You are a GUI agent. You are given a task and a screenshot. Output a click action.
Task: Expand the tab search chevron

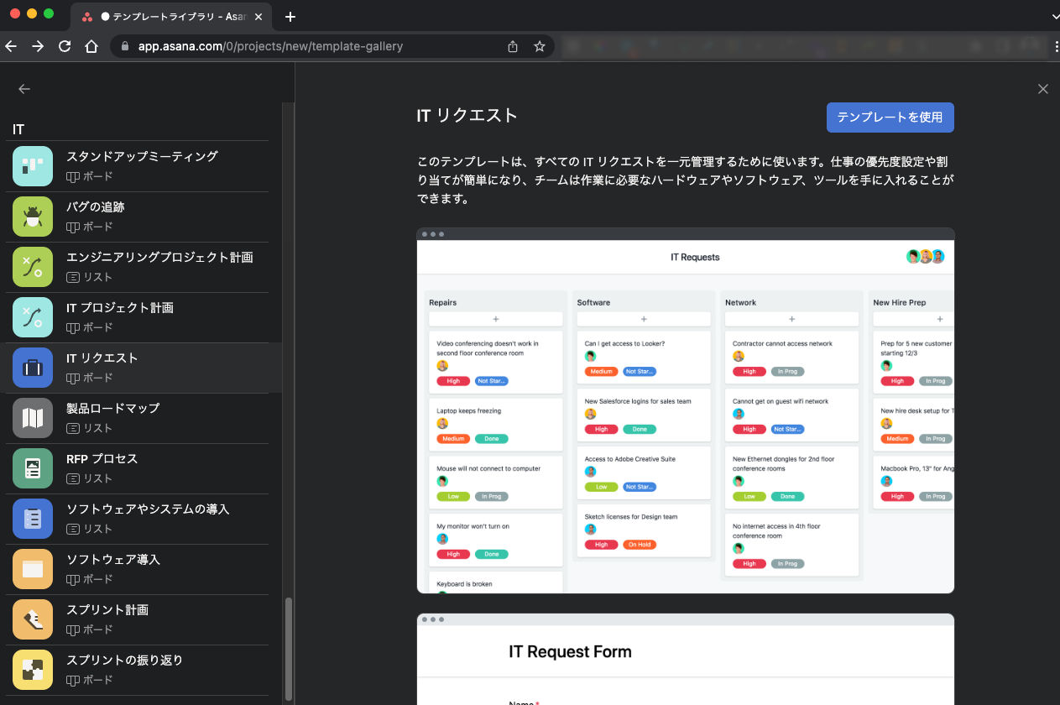[x=1054, y=17]
